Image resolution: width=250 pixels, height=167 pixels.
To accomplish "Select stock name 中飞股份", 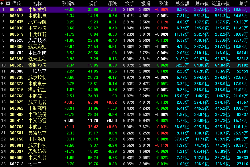I will tap(38, 114).
